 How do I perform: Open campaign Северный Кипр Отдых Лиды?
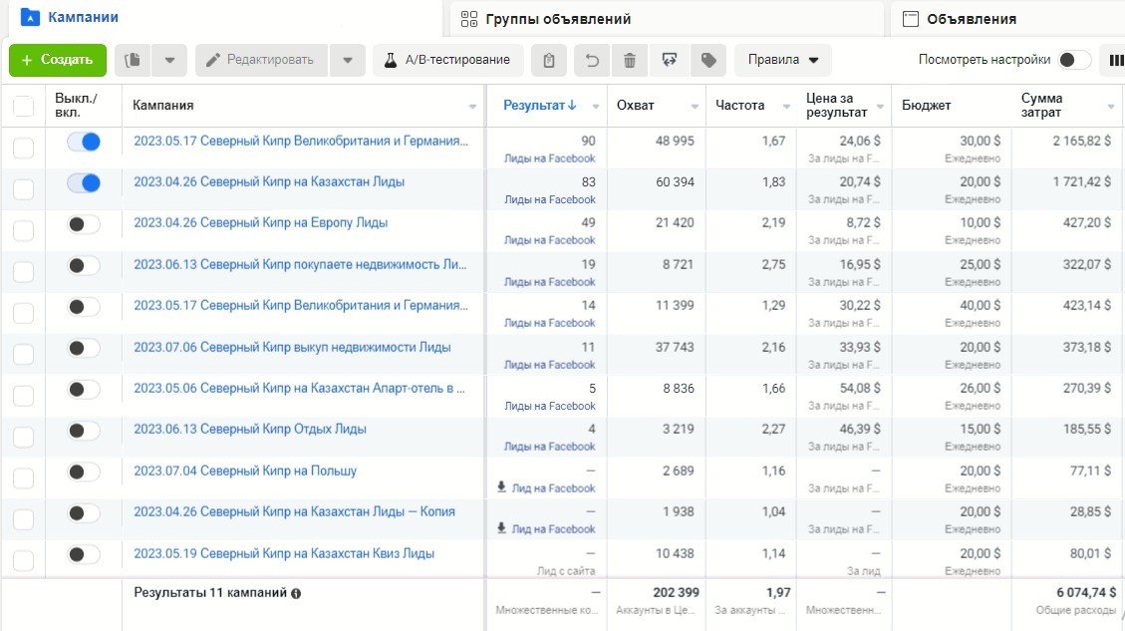click(x=250, y=430)
